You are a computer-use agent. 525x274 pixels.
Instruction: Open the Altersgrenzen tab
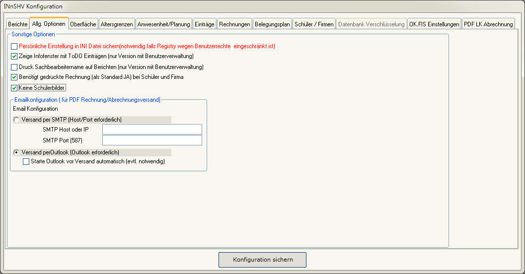pyautogui.click(x=117, y=24)
